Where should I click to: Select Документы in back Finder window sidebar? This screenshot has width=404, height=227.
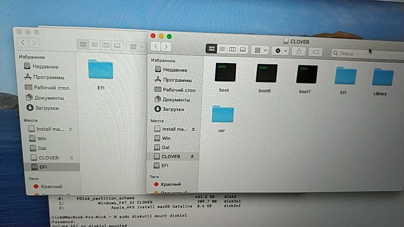[x=45, y=98]
